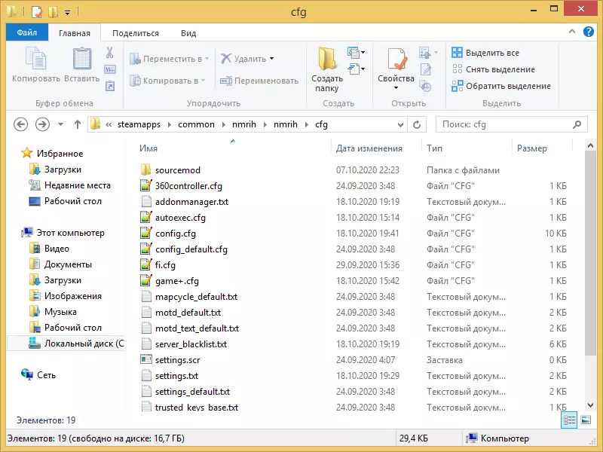
Task: Click the search cfg input field
Action: [x=512, y=124]
